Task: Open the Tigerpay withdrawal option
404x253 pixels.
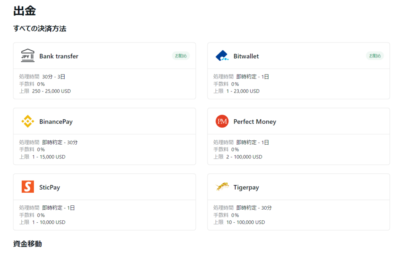Action: coord(299,202)
